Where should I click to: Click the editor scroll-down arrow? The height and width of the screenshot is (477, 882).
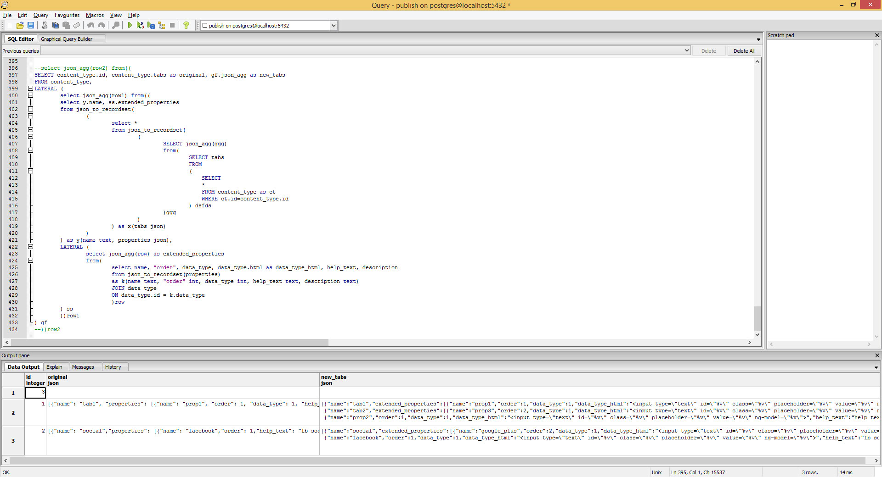(757, 335)
